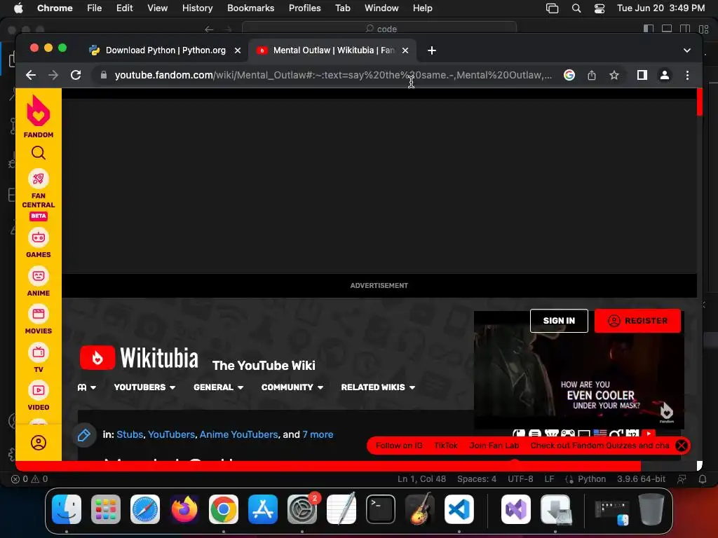This screenshot has width=718, height=538.
Task: Click Follow on IG link
Action: (x=399, y=446)
